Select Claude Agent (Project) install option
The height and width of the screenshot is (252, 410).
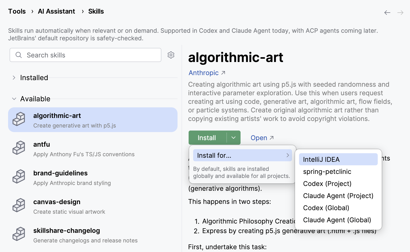pos(338,196)
